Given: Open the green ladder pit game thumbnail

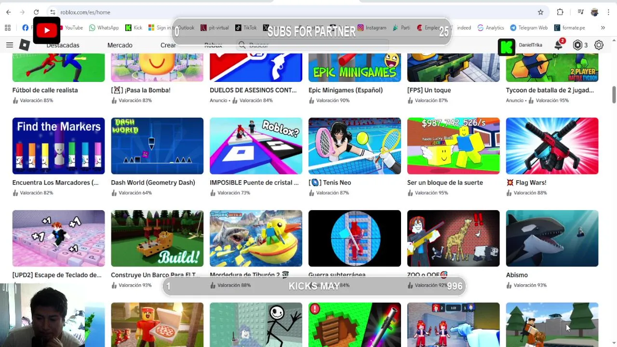Looking at the screenshot, I should [355, 324].
